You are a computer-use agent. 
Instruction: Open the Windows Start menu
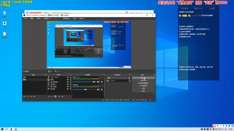point(2,129)
